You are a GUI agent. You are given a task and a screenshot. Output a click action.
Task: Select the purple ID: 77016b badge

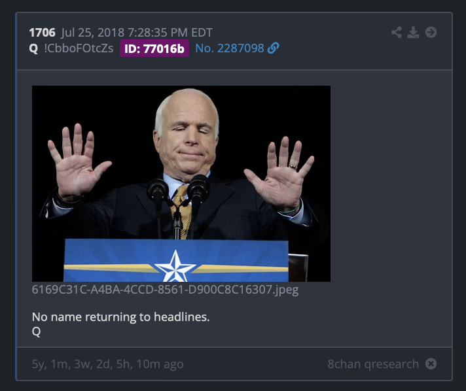click(x=154, y=48)
